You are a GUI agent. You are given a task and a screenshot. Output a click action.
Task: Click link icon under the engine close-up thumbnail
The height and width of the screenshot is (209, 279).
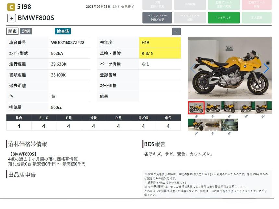(x=230, y=133)
